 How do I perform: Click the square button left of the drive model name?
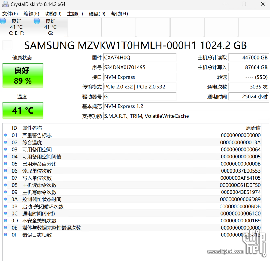pos(7,45)
